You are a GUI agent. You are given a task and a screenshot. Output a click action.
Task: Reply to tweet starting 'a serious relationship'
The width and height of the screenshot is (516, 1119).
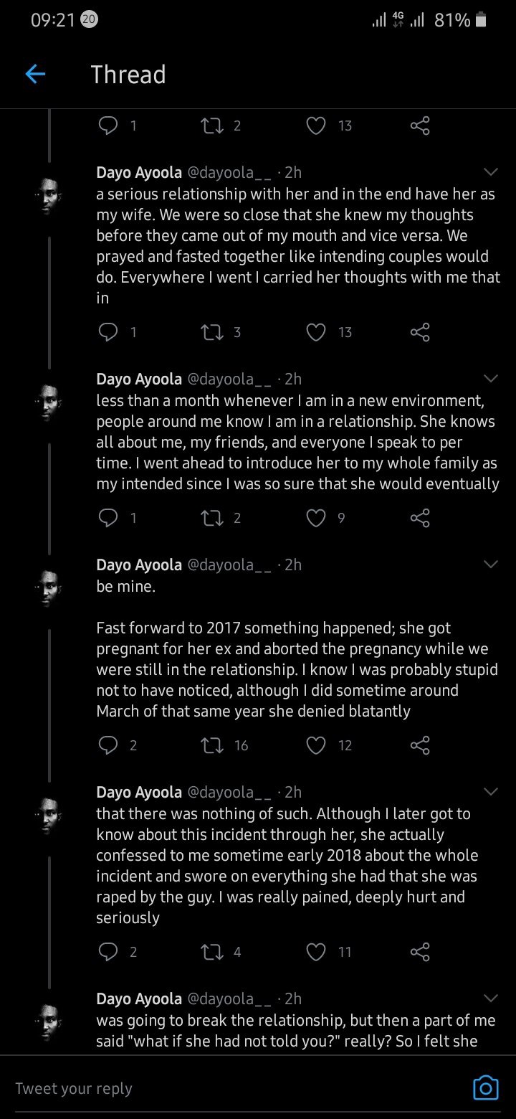pos(107,332)
